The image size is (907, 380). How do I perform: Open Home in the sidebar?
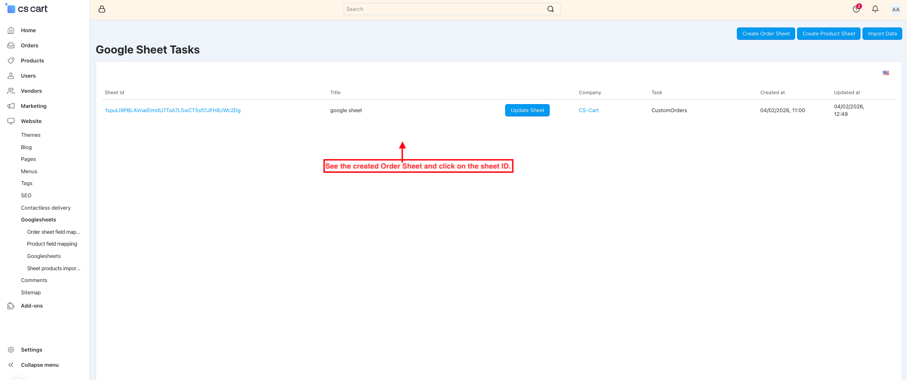28,30
